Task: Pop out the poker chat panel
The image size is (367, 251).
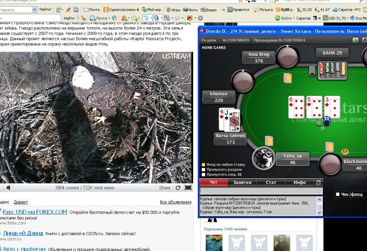Action: point(318,182)
